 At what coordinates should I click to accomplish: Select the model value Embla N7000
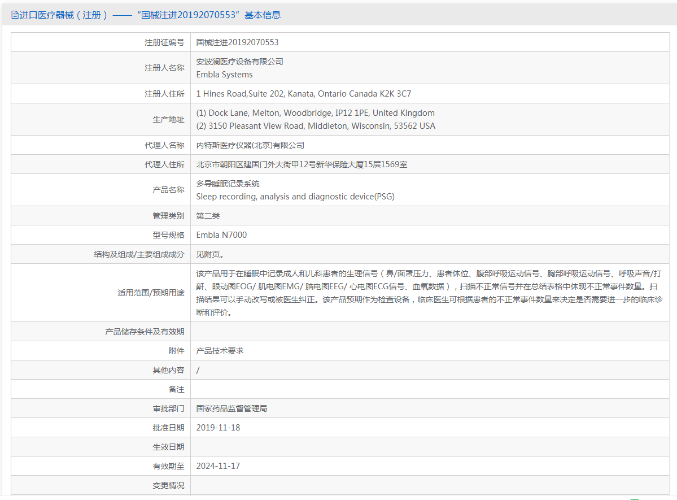(221, 235)
